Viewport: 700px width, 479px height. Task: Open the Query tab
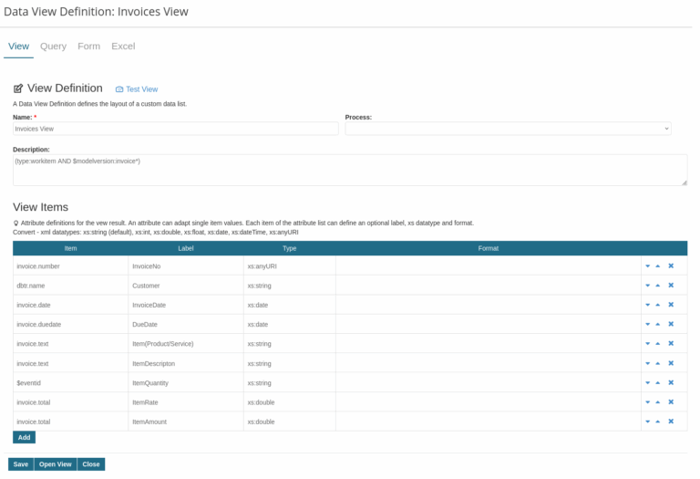53,47
